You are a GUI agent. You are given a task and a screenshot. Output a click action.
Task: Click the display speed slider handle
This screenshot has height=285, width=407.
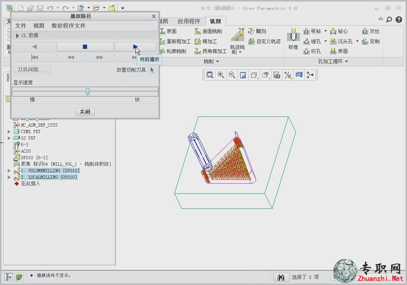point(88,92)
